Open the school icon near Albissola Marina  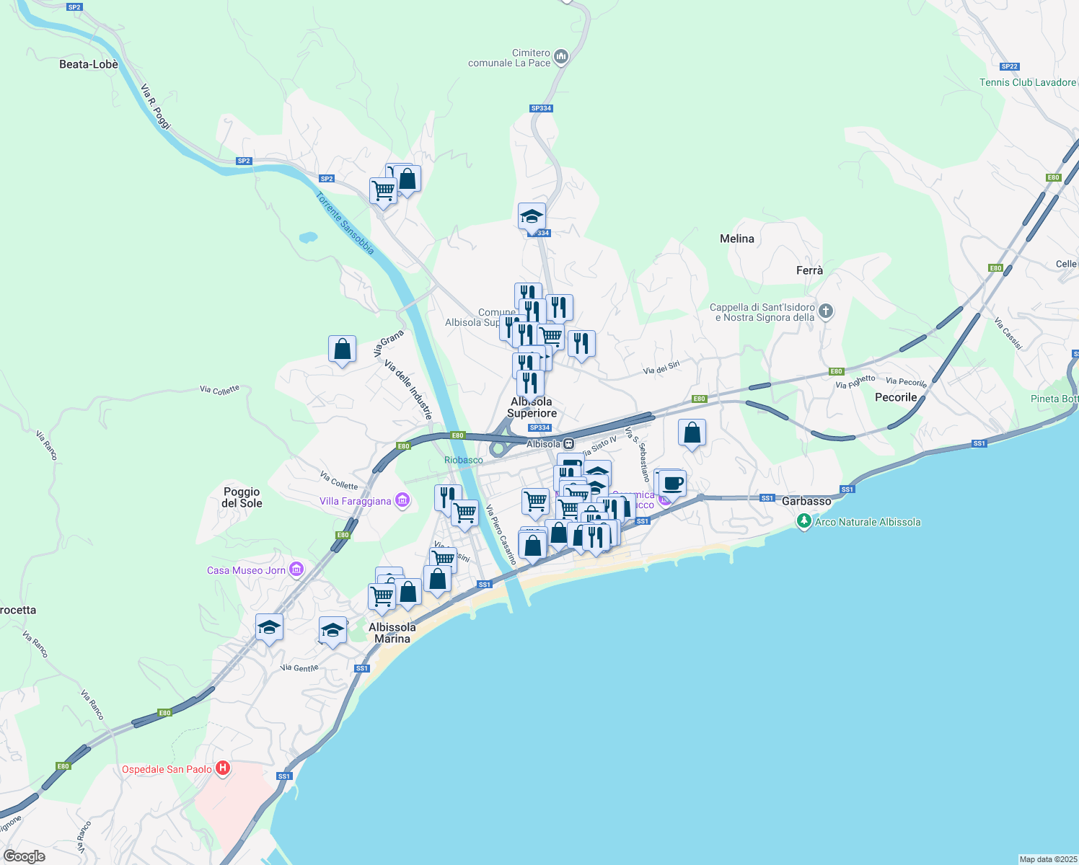click(x=332, y=629)
